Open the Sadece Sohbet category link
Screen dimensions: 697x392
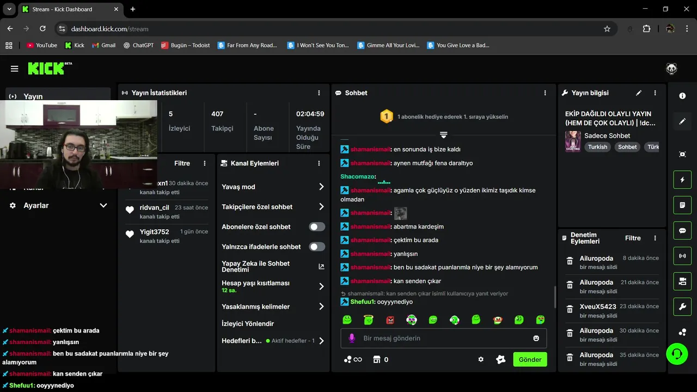click(x=607, y=136)
